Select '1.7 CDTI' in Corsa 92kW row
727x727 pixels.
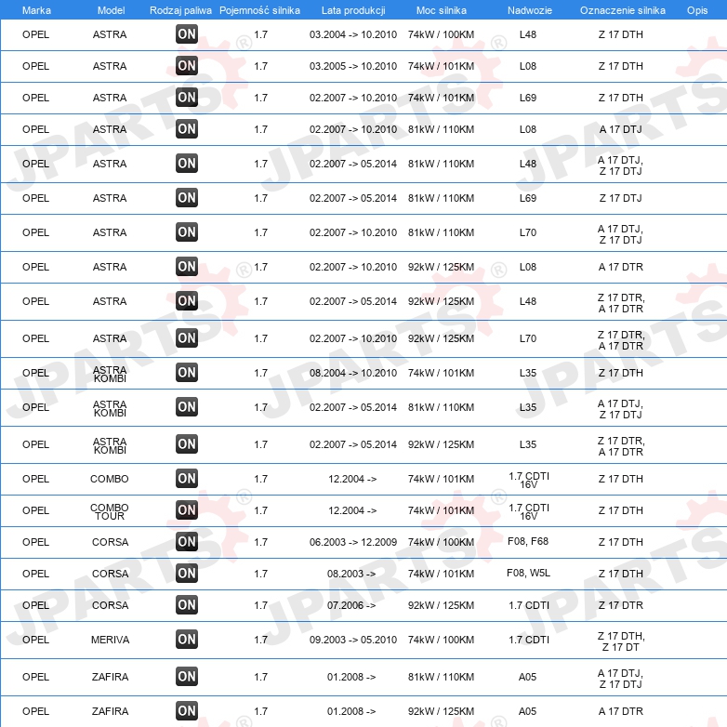click(x=529, y=605)
